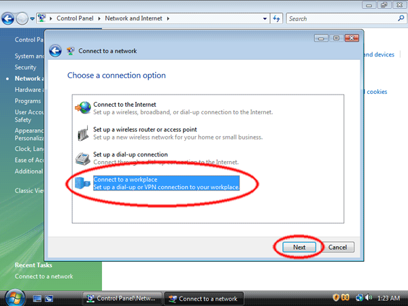408x306 pixels.
Task: Click the wizard's blue back arrow
Action: point(56,51)
